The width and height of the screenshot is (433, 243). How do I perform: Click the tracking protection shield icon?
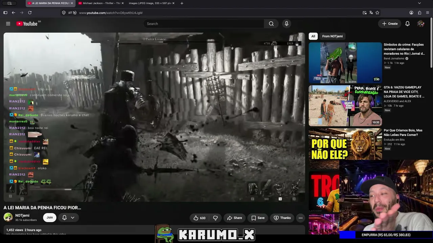click(64, 12)
